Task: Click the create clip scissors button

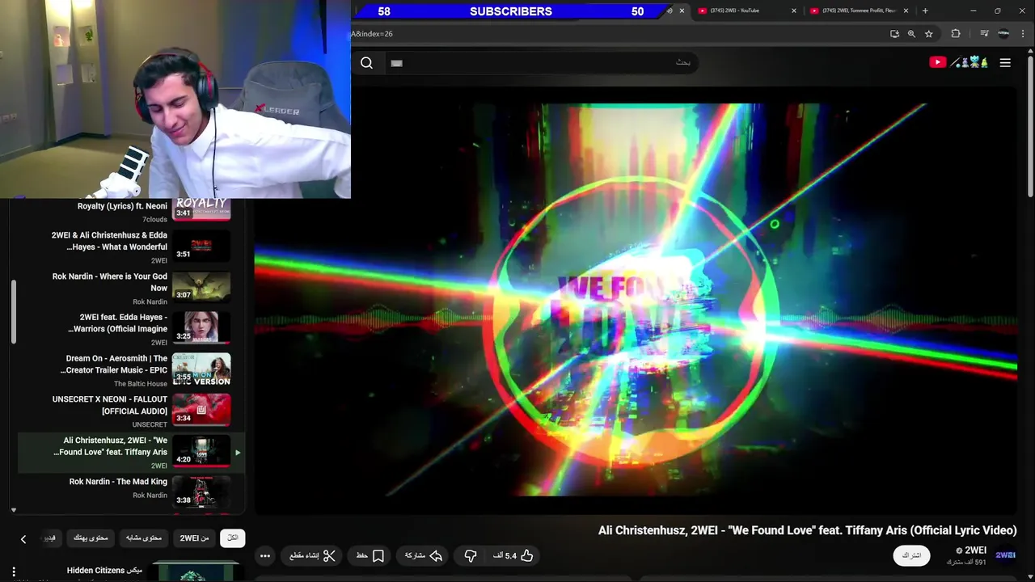Action: point(312,555)
